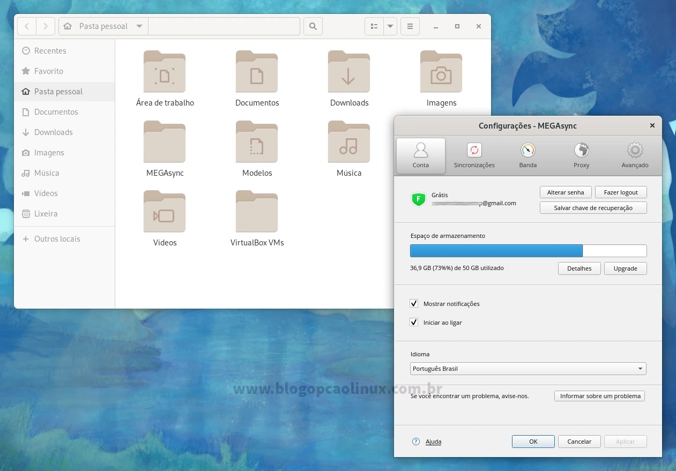
Task: Click the Alterar senha button
Action: (566, 192)
